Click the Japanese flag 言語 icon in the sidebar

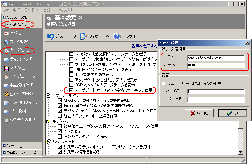[6, 33]
